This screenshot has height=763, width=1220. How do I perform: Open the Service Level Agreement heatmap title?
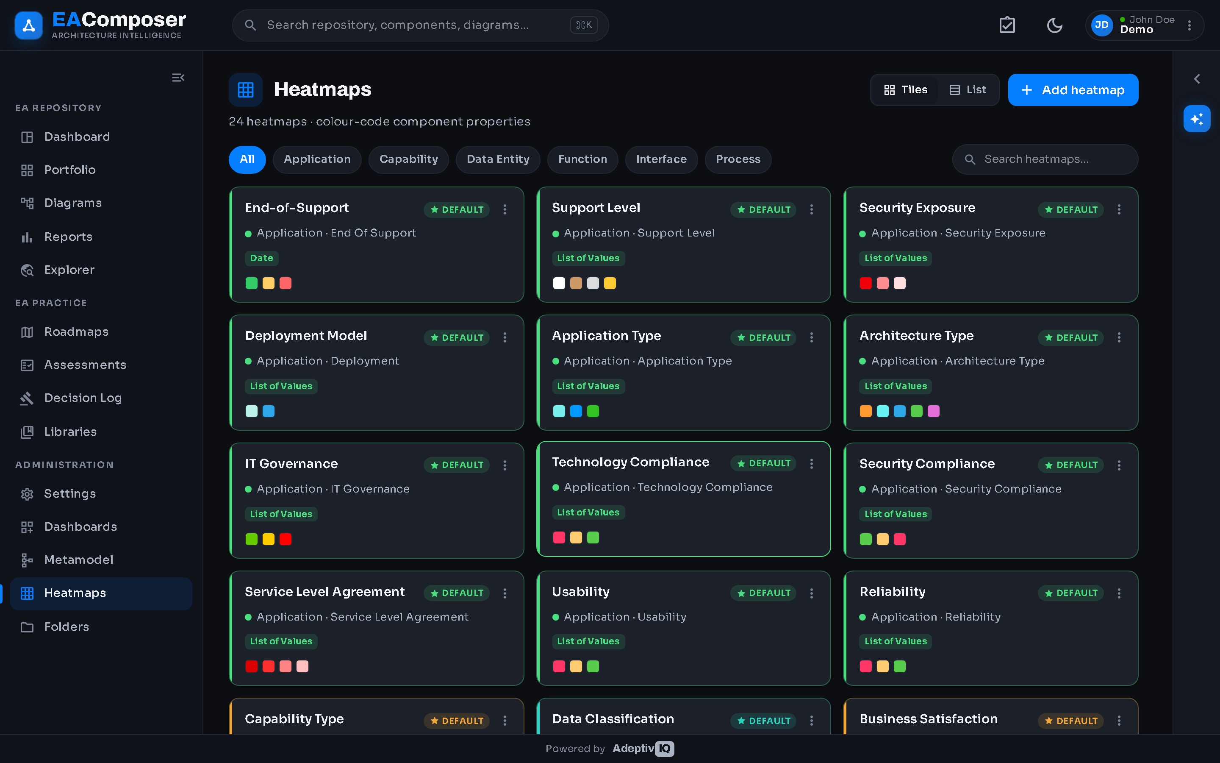324,592
